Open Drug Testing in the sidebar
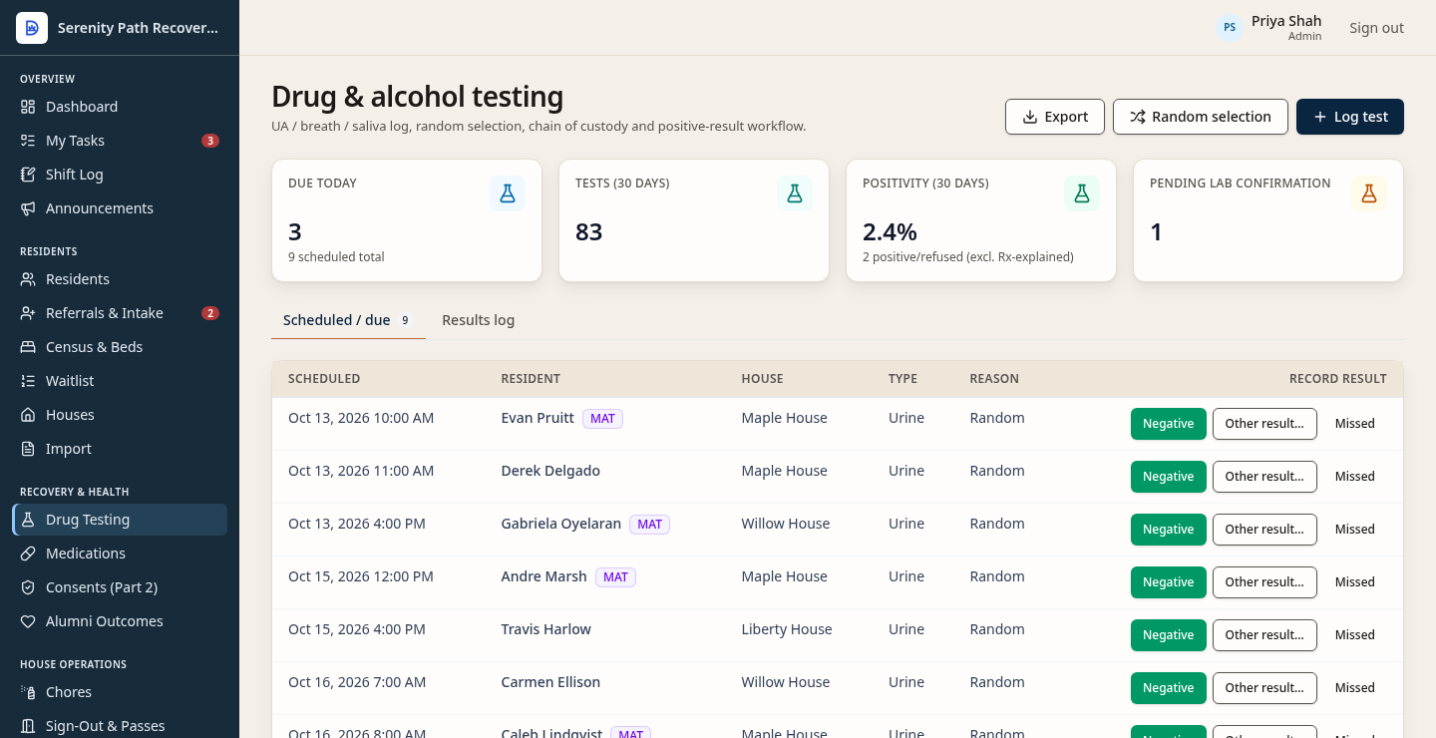 [120, 520]
